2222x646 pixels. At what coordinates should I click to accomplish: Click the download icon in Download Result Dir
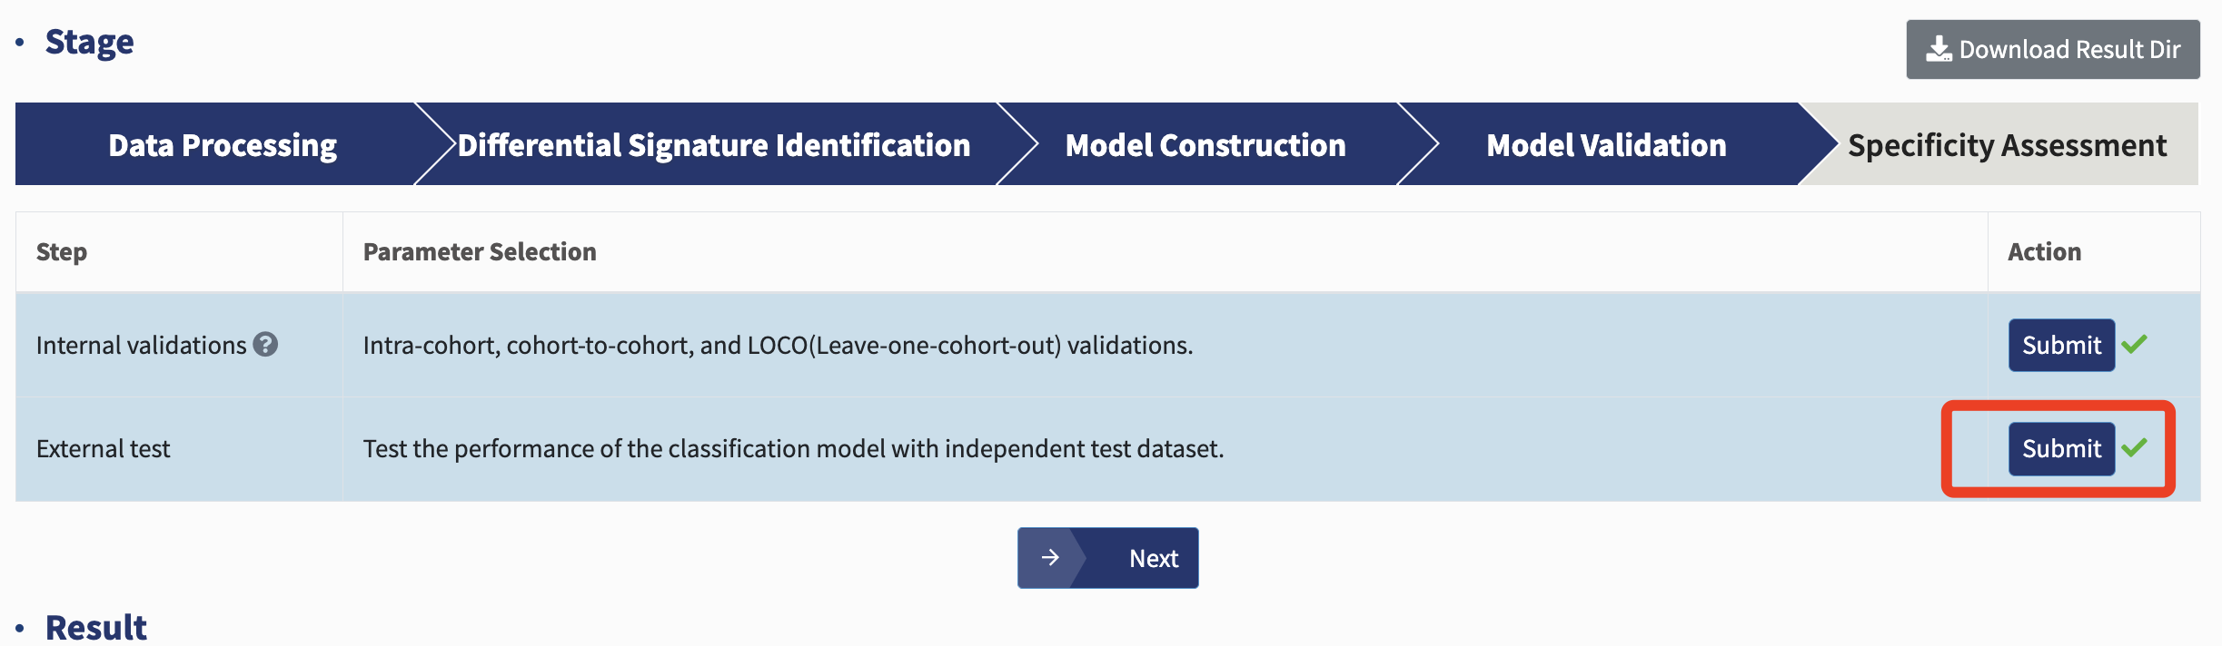click(1939, 49)
